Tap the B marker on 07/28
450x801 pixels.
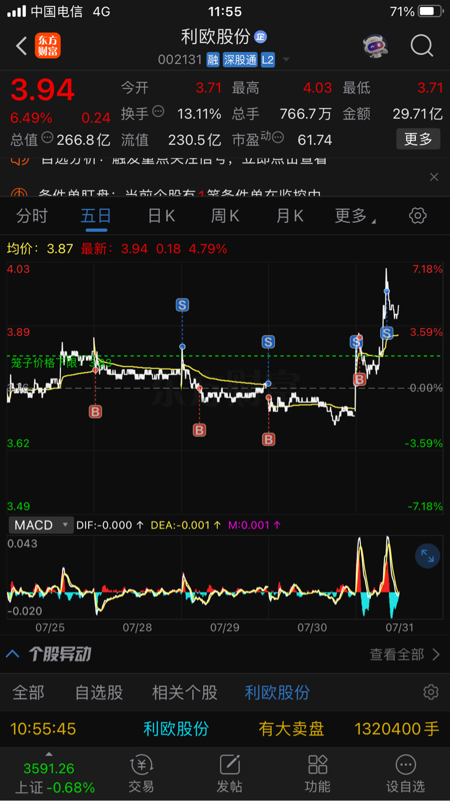point(199,430)
